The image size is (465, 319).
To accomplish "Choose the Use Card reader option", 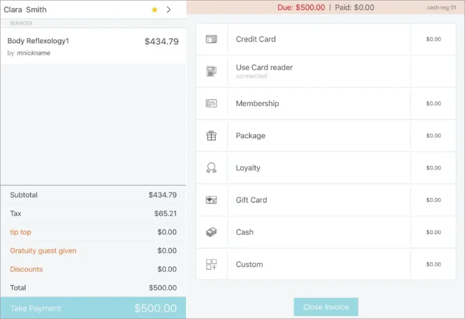I will (x=264, y=68).
